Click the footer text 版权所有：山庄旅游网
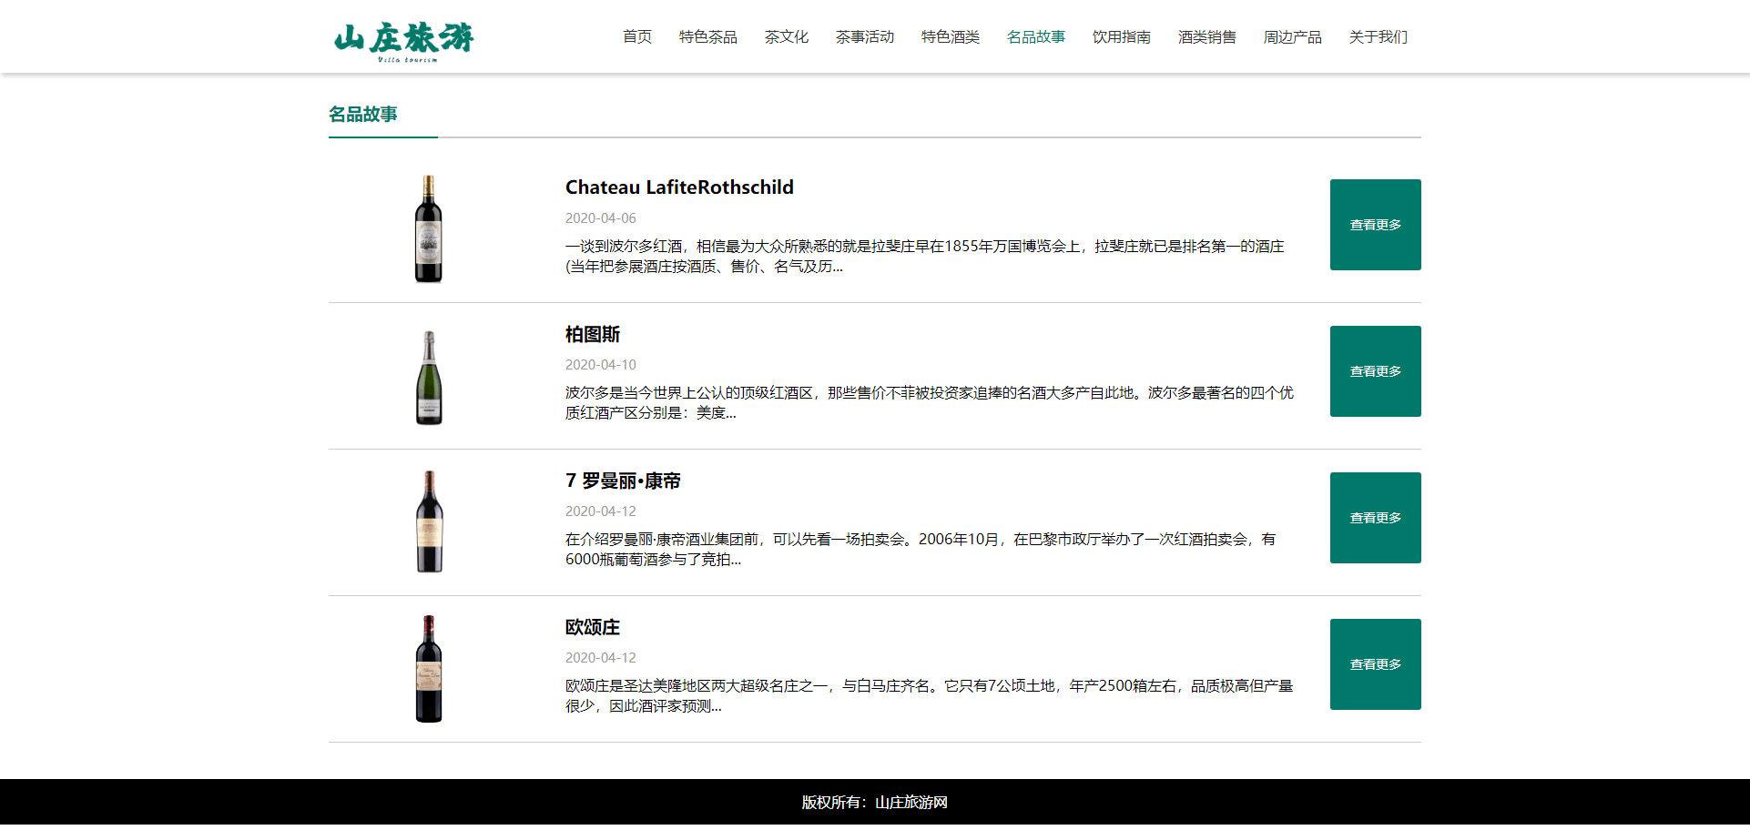Image resolution: width=1750 pixels, height=830 pixels. pyautogui.click(x=875, y=803)
